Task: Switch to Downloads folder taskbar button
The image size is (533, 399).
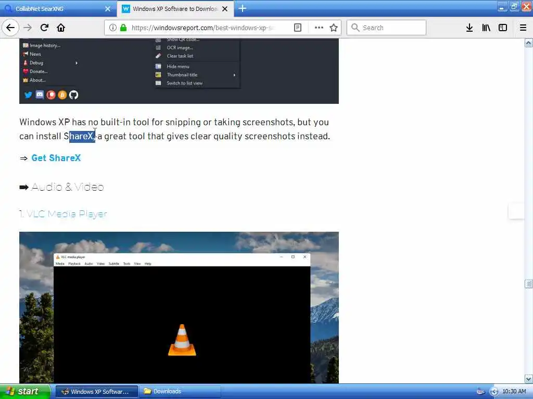Action: pos(180,392)
